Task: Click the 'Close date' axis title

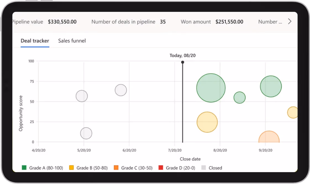Action: (190, 159)
